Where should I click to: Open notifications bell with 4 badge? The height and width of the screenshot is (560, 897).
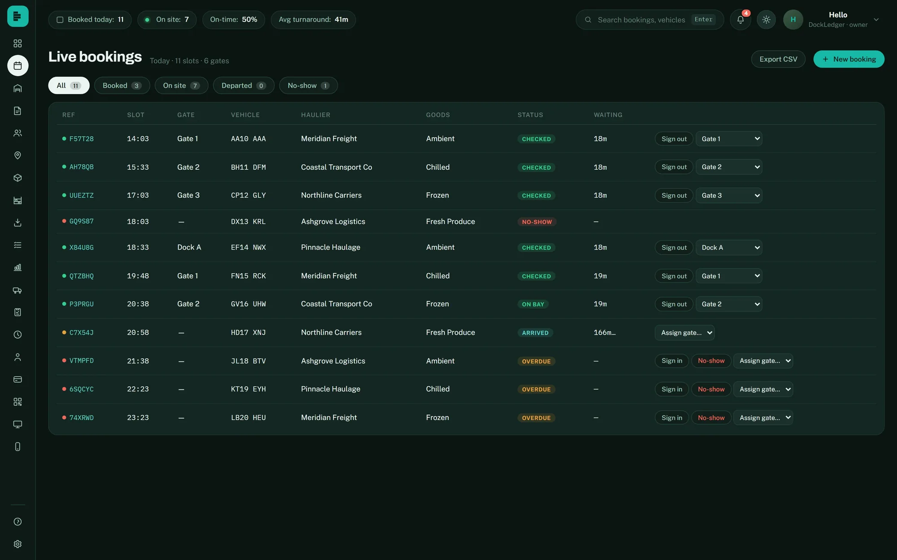(740, 20)
